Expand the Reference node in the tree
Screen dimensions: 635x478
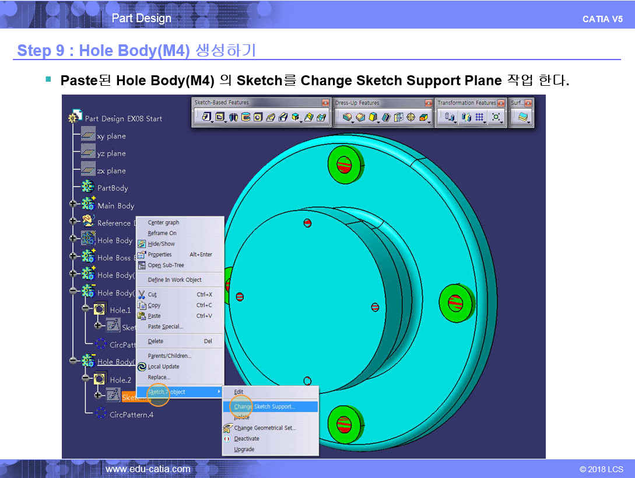(73, 222)
